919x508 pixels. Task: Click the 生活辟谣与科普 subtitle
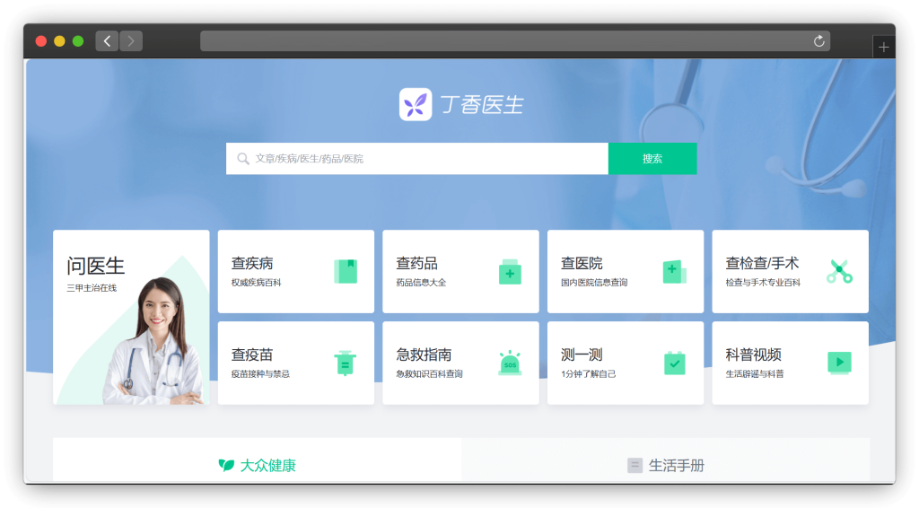[x=754, y=374]
